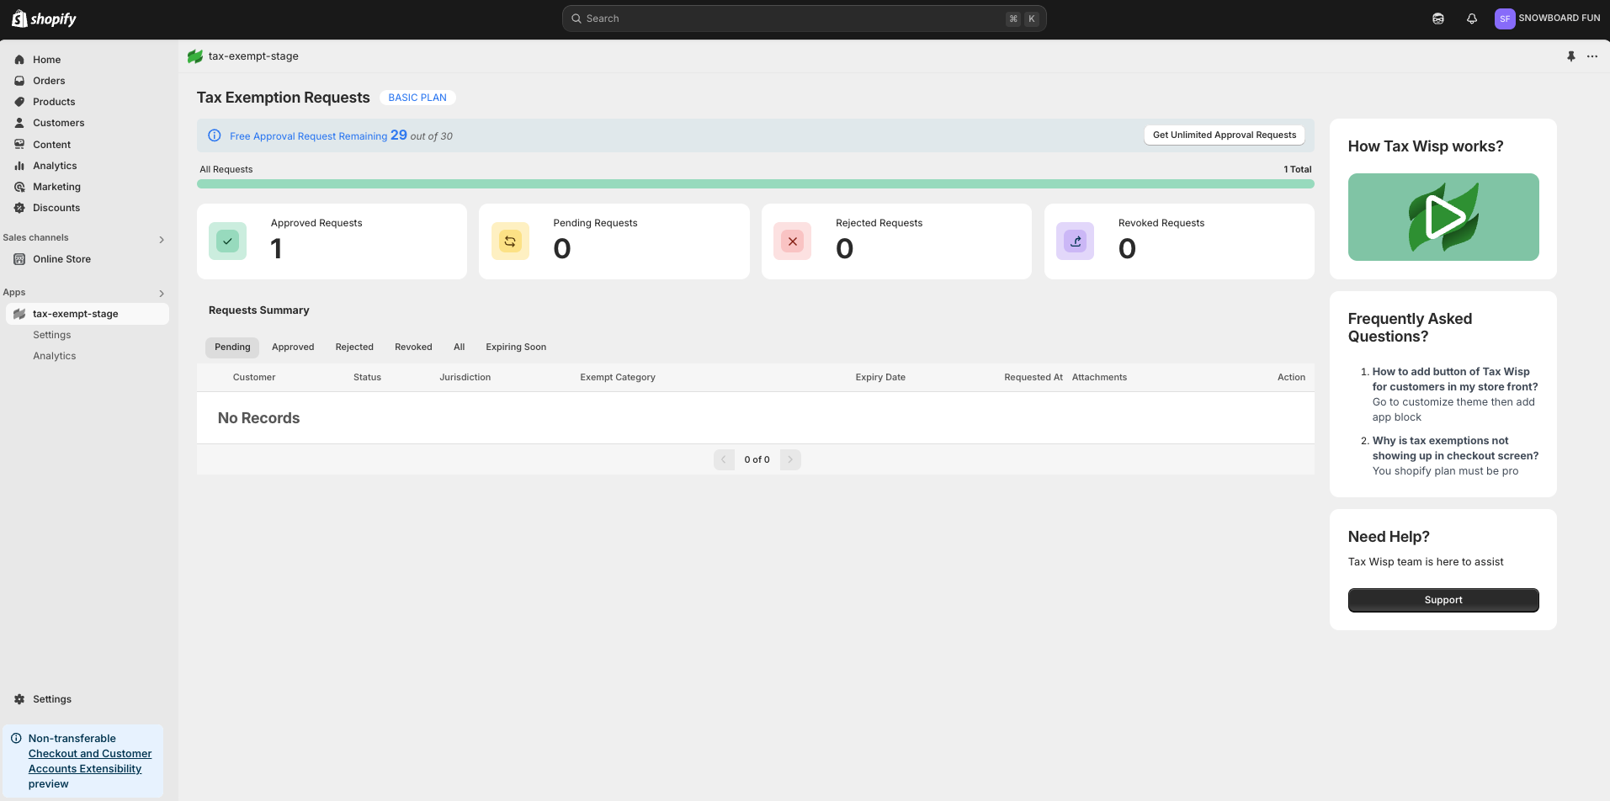Click the Settings gear icon at bottom
The height and width of the screenshot is (801, 1610).
click(19, 699)
